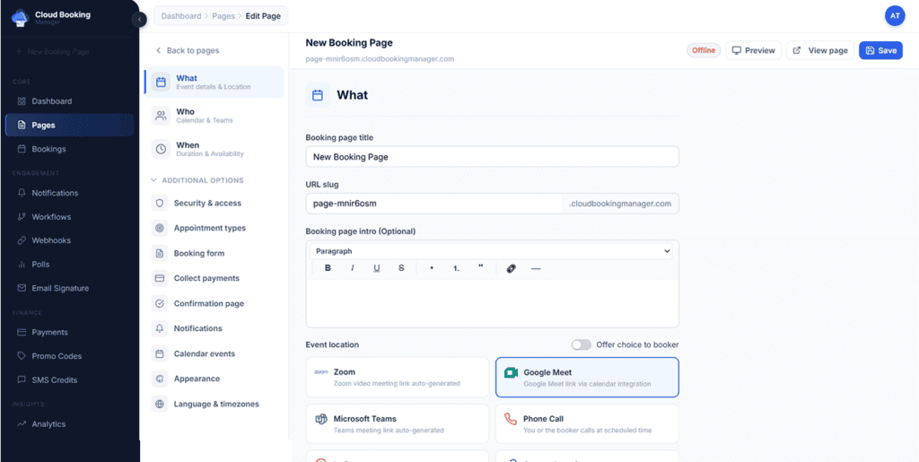Click the Preview button
919x462 pixels.
coord(753,50)
